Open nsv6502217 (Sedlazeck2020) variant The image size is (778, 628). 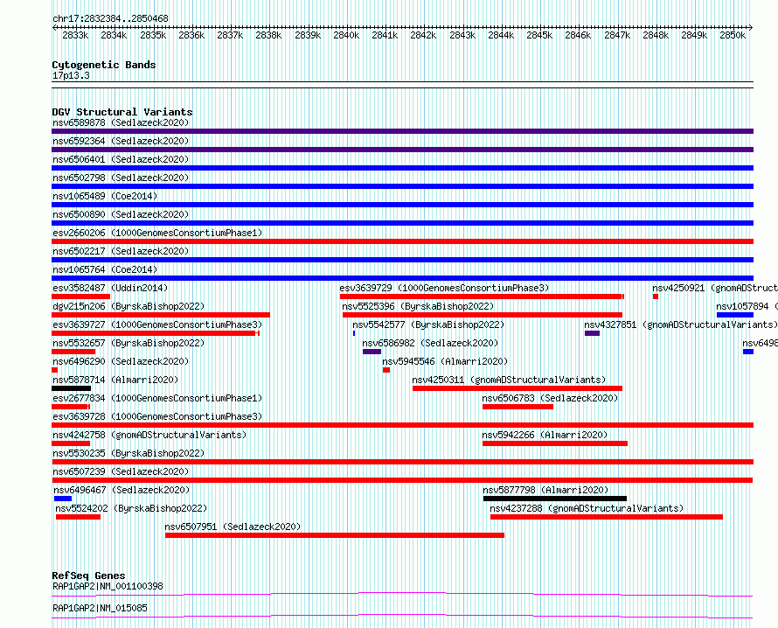[x=121, y=251]
